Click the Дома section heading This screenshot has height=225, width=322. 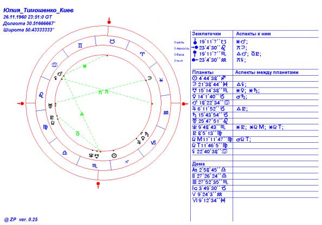click(198, 164)
